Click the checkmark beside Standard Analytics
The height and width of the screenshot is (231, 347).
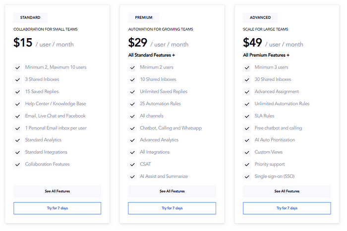point(17,140)
